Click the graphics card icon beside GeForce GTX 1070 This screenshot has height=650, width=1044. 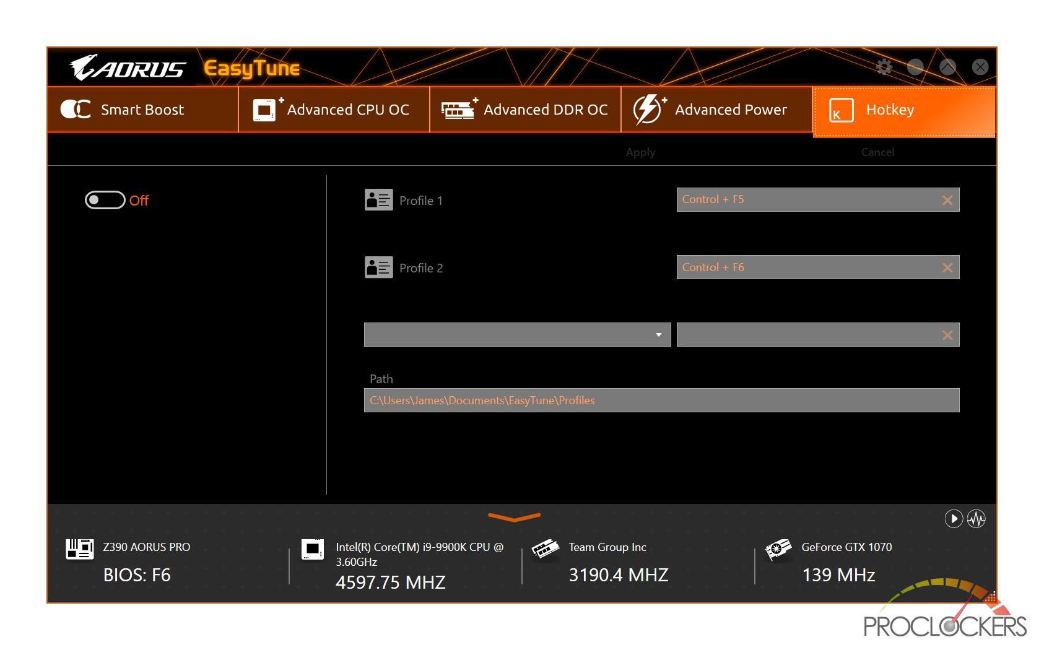click(778, 549)
